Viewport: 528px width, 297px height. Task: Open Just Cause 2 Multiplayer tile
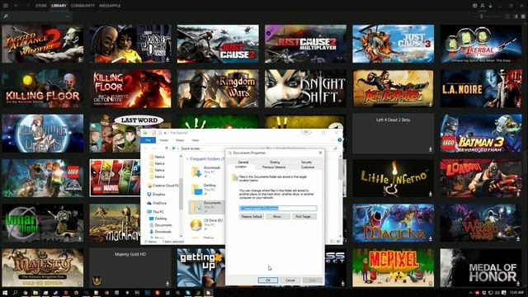coord(305,44)
